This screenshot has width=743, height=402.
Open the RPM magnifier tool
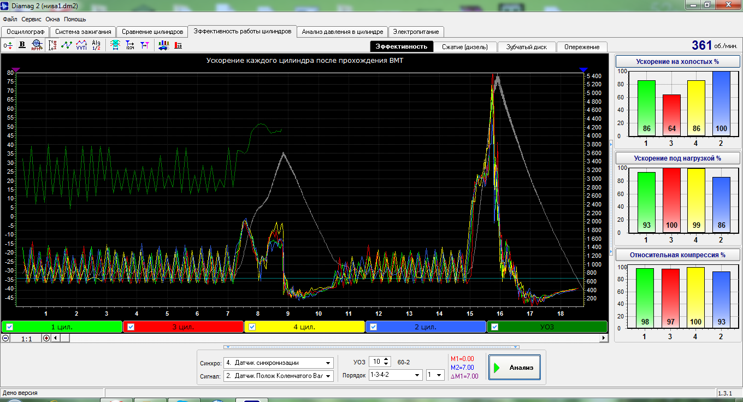coord(37,45)
